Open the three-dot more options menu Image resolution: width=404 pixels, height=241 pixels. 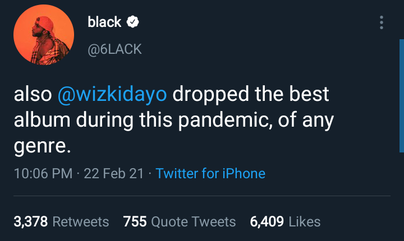pyautogui.click(x=382, y=22)
